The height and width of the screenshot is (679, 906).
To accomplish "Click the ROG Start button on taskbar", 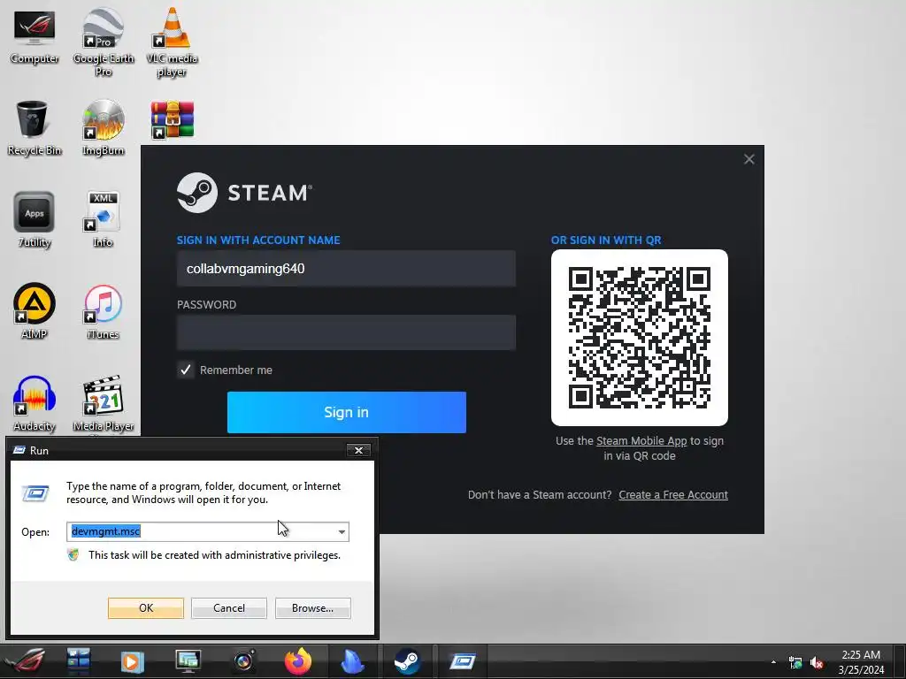I will tap(24, 661).
